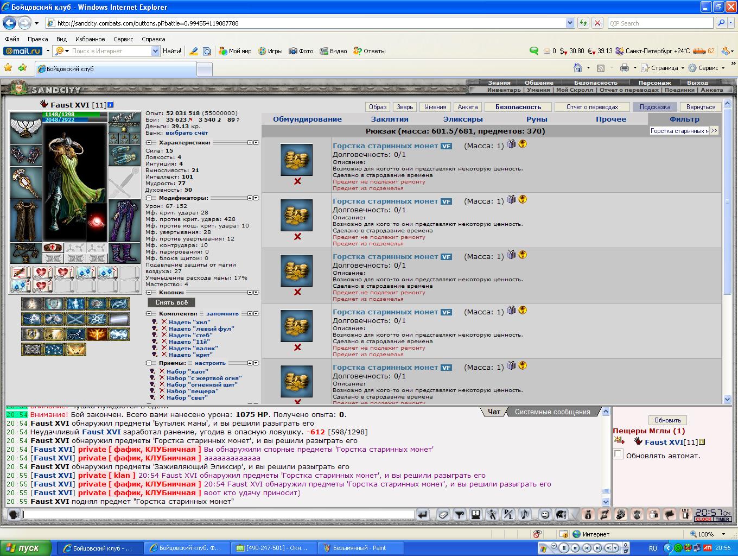Collapse the Модификаторы section
Image resolution: width=738 pixels, height=556 pixels.
pos(149,198)
